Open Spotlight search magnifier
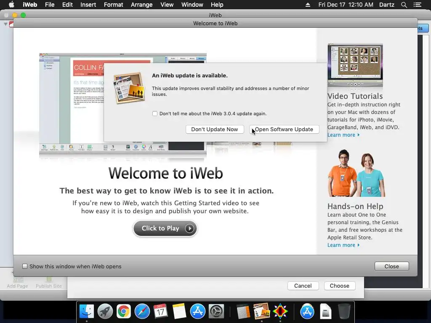Image resolution: width=431 pixels, height=323 pixels. pyautogui.click(x=404, y=5)
